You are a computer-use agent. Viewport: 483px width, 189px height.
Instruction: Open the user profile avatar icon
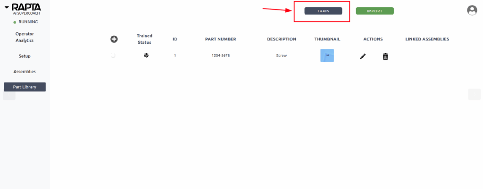click(472, 10)
